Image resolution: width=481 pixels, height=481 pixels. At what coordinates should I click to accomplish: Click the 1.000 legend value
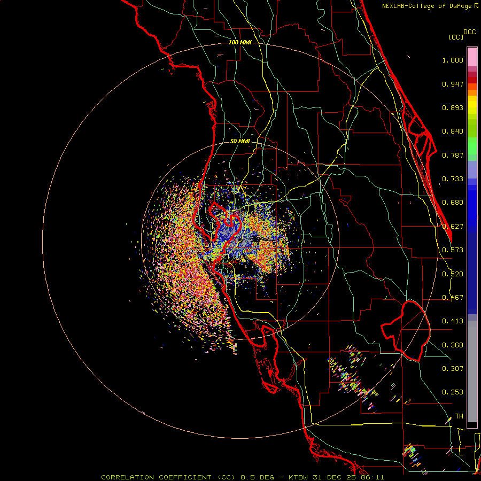[453, 60]
